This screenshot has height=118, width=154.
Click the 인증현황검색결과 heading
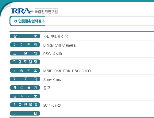click(31, 21)
